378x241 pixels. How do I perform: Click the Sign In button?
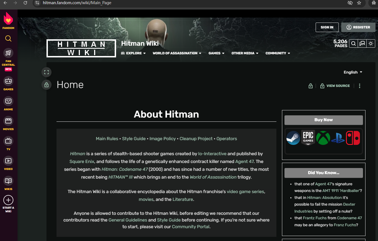pyautogui.click(x=327, y=27)
